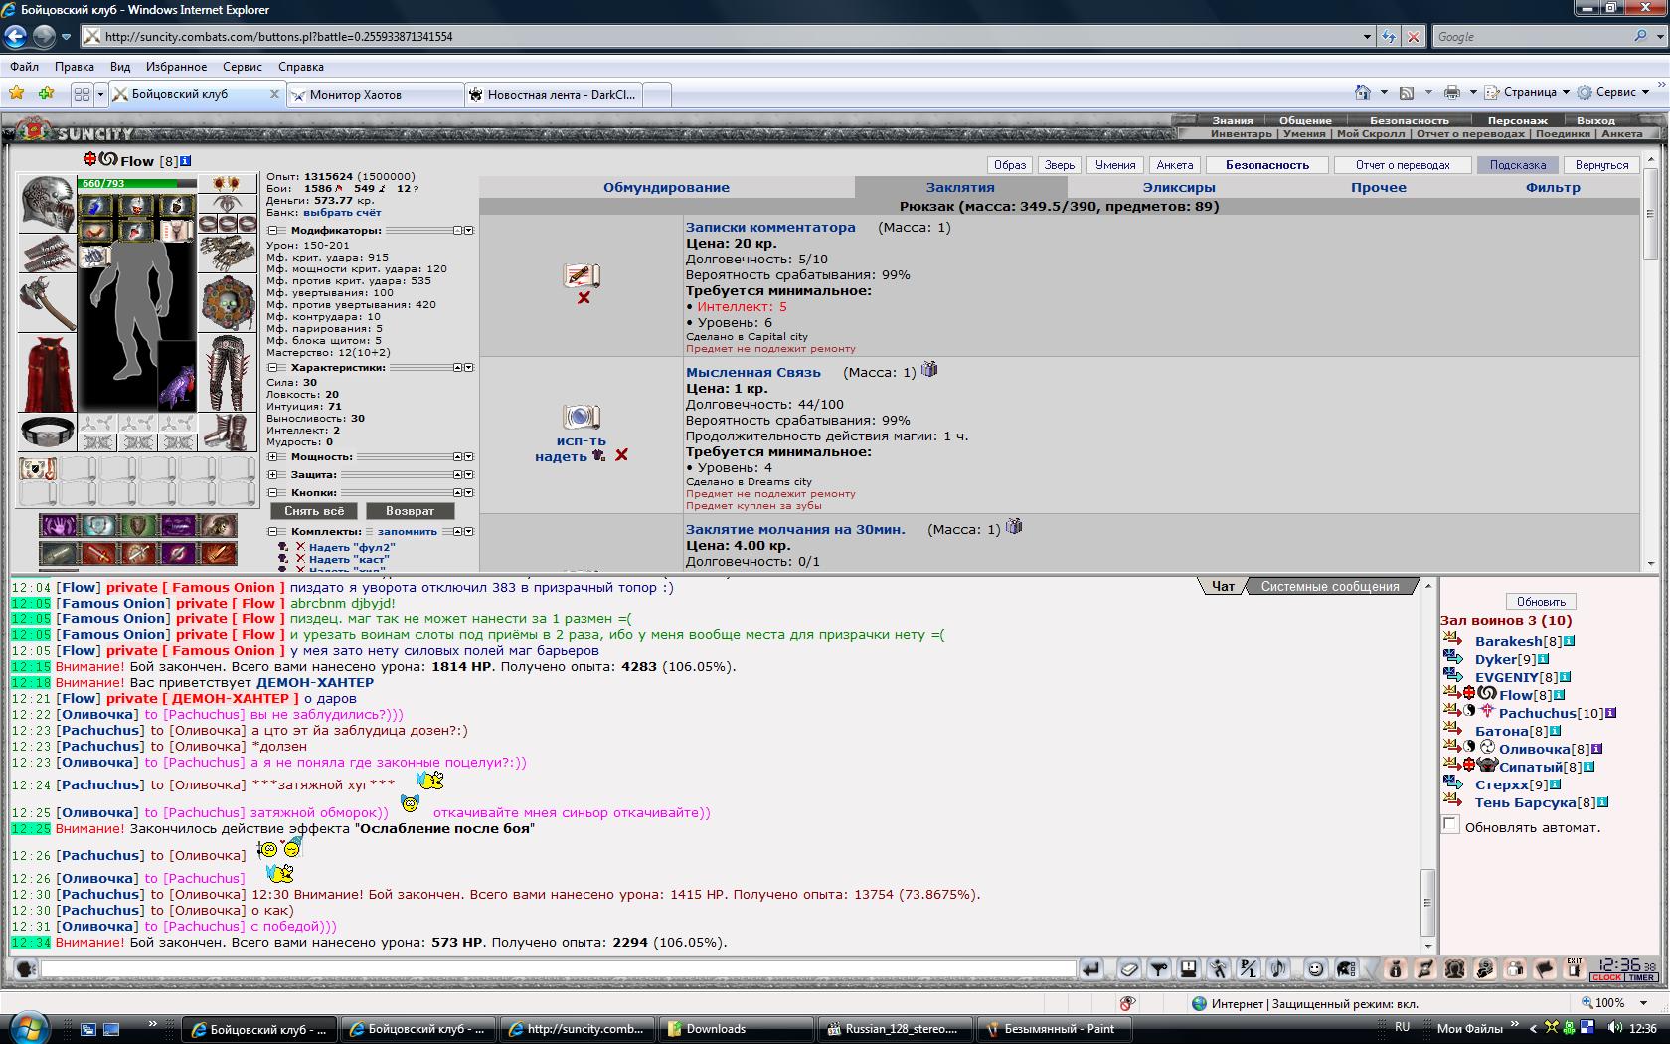Click the red cloak armor slot

point(47,374)
